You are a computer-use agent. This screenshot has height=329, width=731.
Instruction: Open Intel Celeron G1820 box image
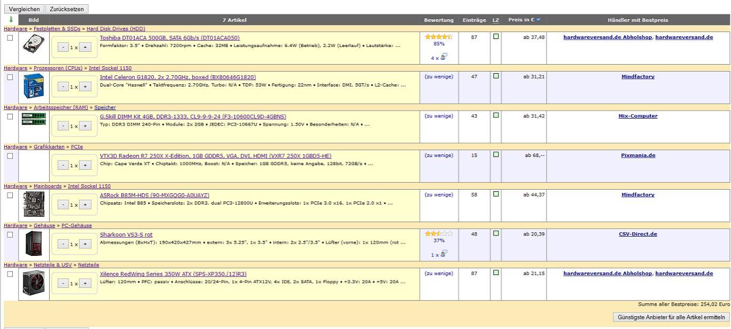34,87
